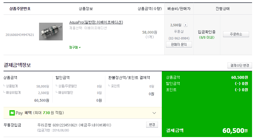Viewport: 255px width, 140px height.
Task: Open the AquaPro(일반판,이베이프에디션) product link
Action: coord(96,22)
